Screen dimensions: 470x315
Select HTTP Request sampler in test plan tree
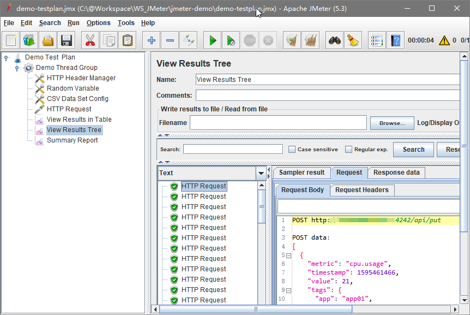point(69,109)
